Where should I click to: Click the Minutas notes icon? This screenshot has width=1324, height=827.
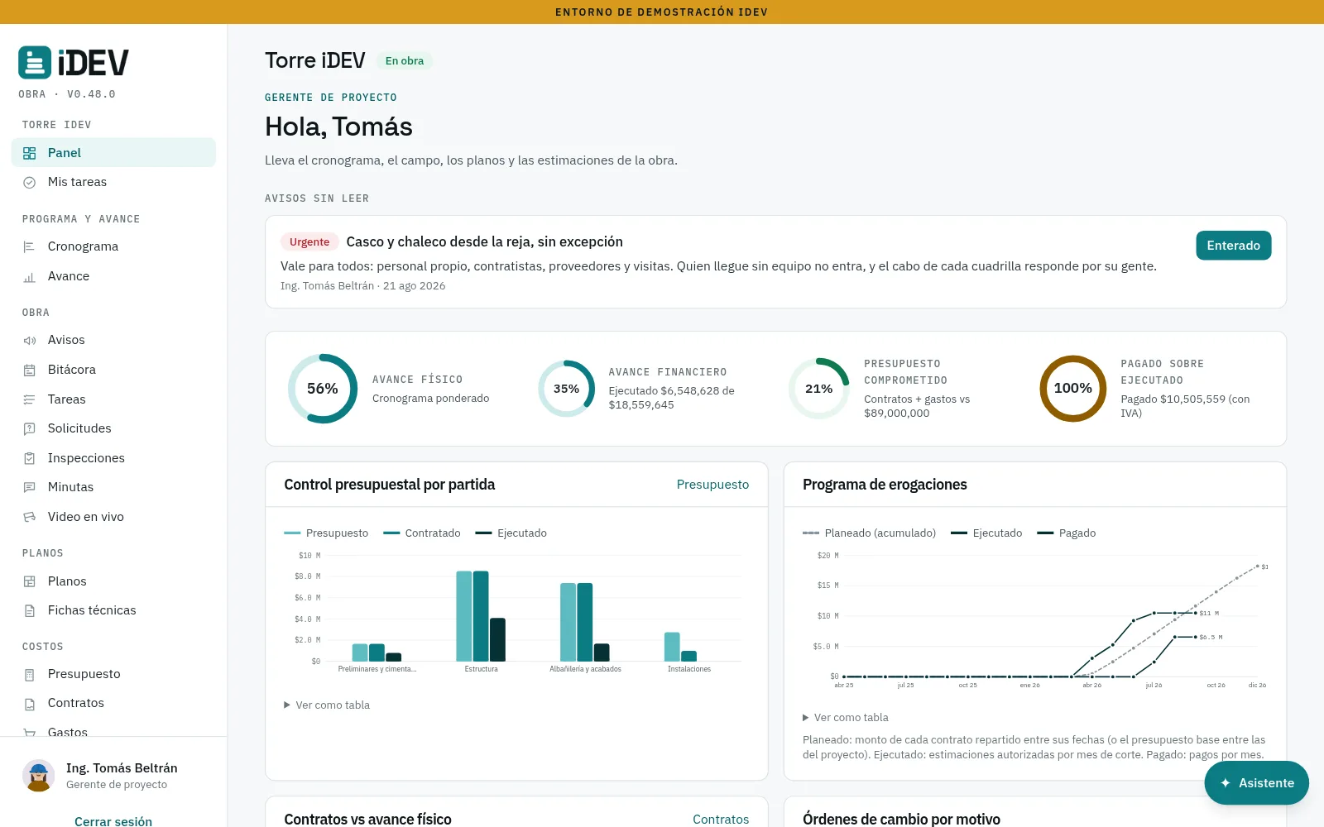[30, 487]
